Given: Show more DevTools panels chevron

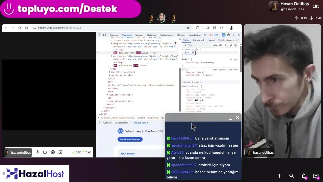Looking at the screenshot, I should point(205,35).
